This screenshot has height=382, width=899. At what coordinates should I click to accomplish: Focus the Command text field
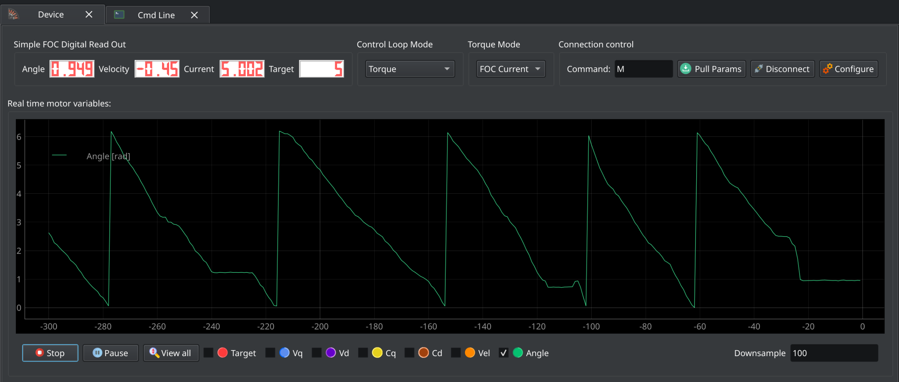(643, 69)
